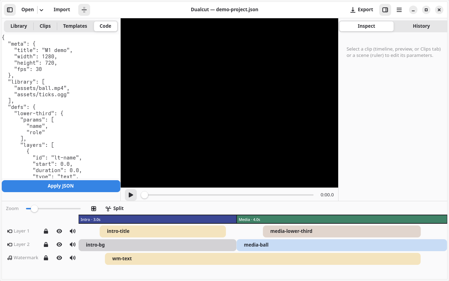Mute the Layer 1 speaker icon

73,231
